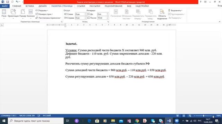Switch to the ССЫЛКИ tab
Screen dimensions: 222x124
point(81,6)
